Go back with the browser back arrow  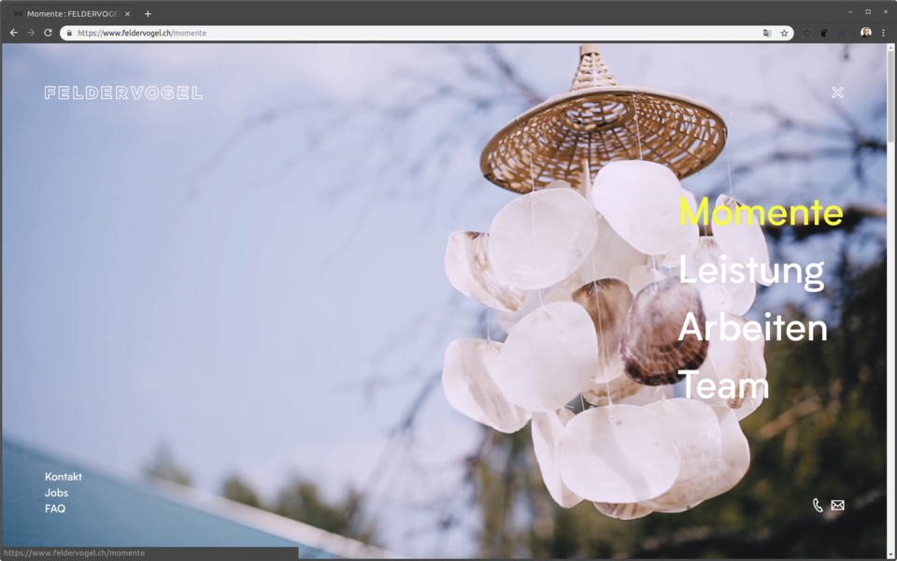[x=14, y=33]
